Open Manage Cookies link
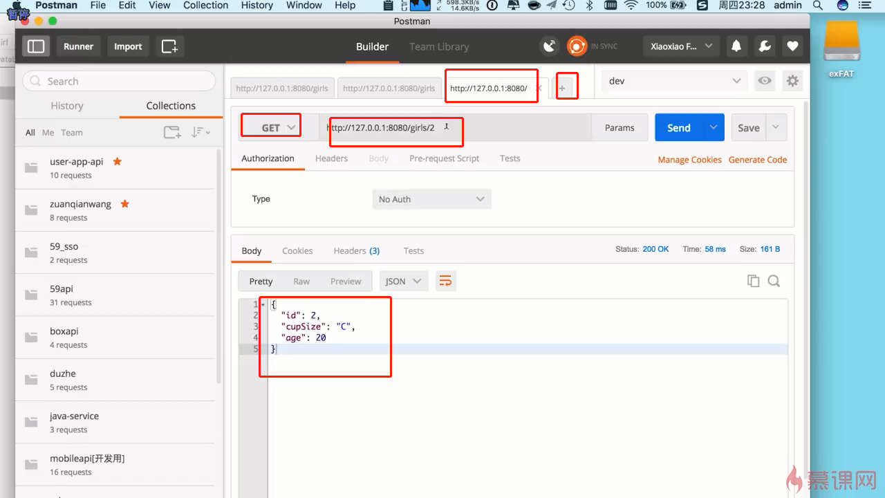 coord(689,159)
